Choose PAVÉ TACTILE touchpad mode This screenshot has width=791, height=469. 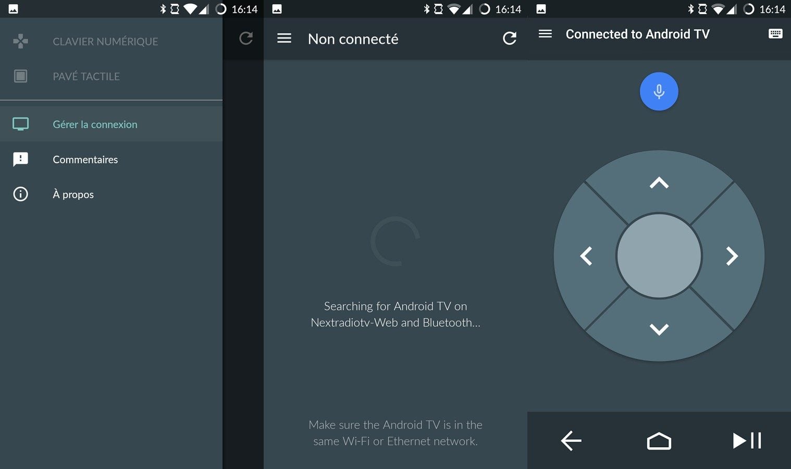click(x=86, y=77)
